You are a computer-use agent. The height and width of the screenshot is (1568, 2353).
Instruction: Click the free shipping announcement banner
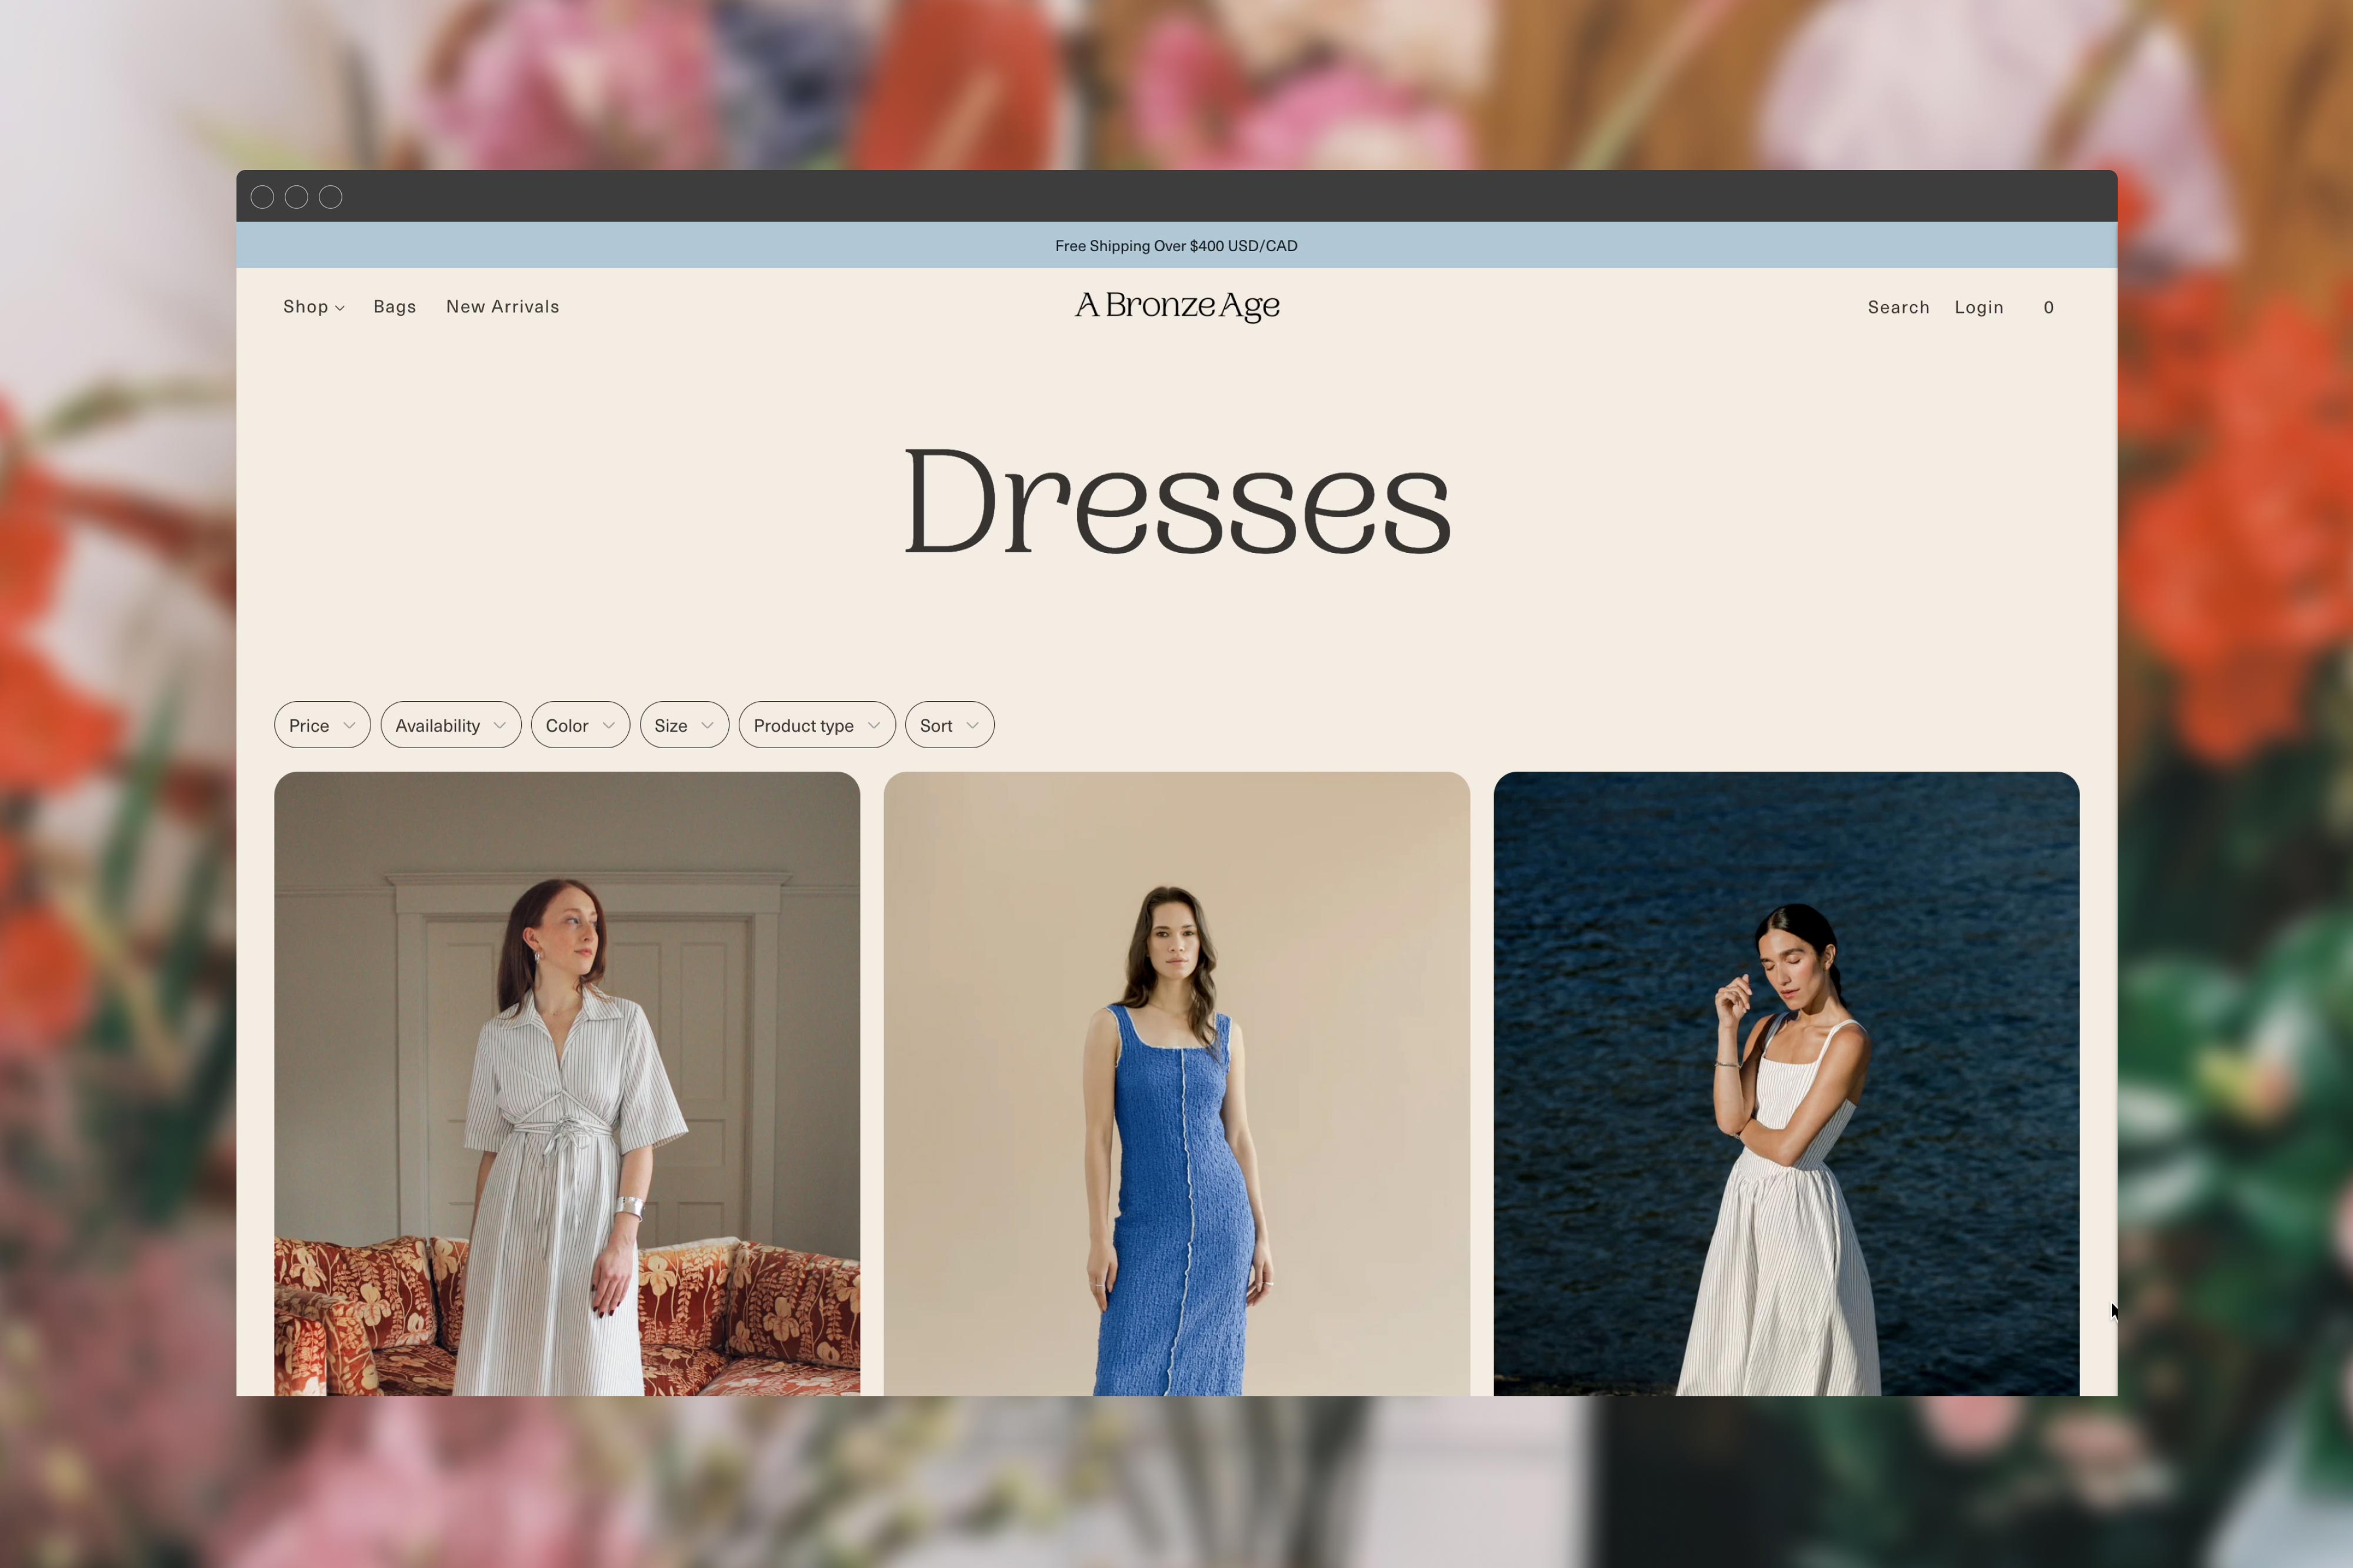[x=1176, y=246]
